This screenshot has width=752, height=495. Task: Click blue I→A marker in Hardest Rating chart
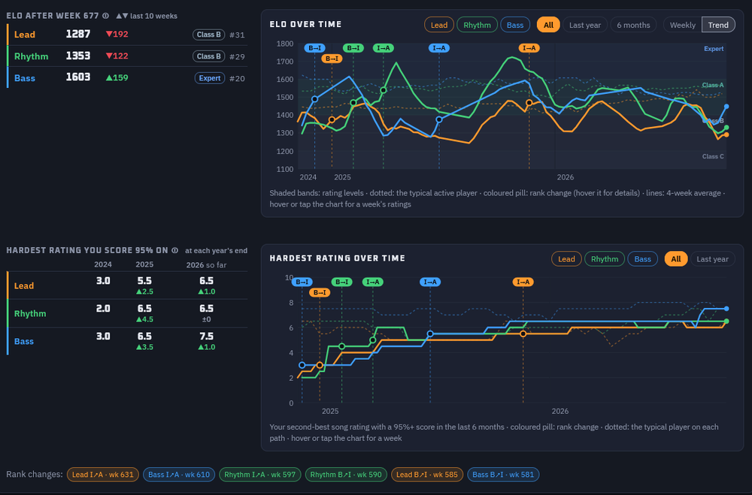click(x=430, y=282)
